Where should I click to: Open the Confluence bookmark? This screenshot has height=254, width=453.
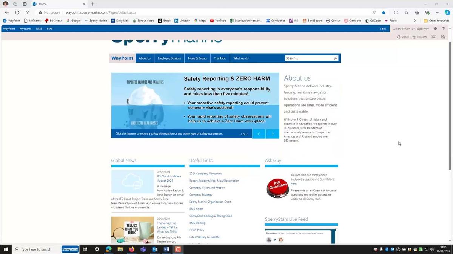pos(276,21)
